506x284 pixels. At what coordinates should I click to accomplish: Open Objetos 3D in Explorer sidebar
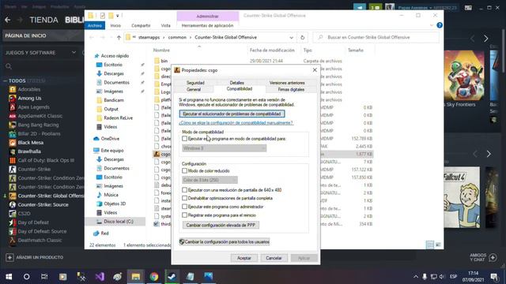115,204
